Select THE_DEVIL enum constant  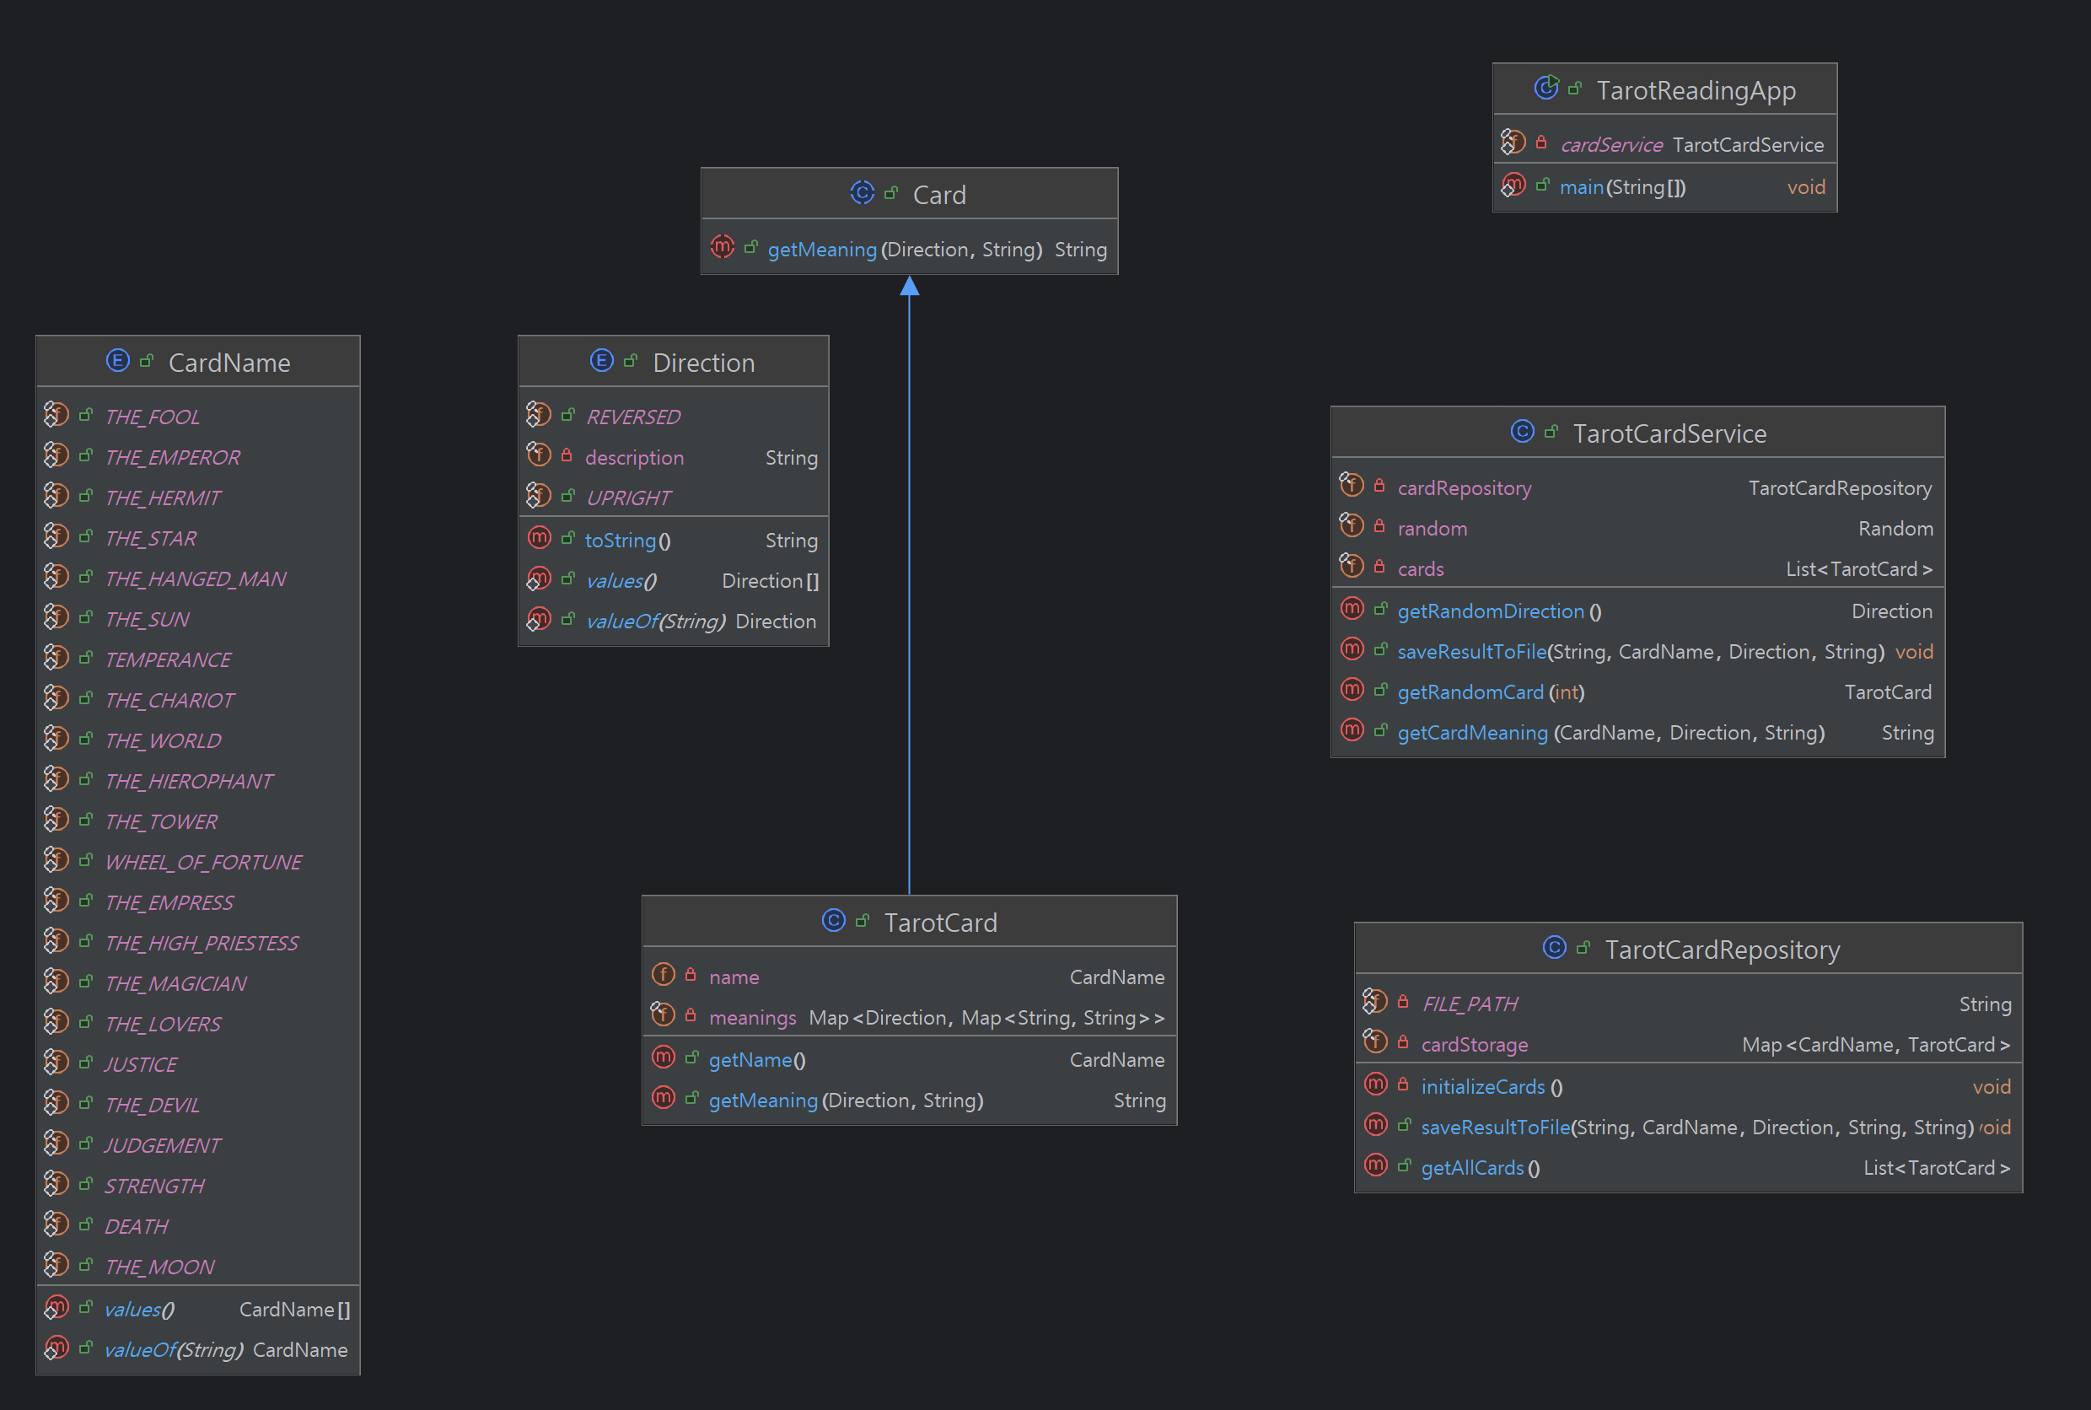(152, 1106)
